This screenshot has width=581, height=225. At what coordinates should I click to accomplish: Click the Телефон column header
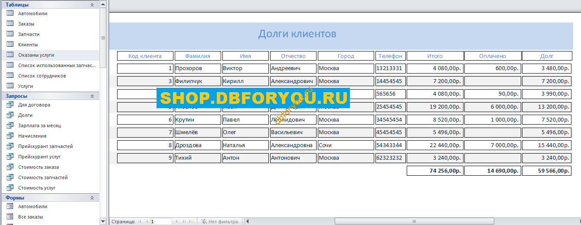click(x=391, y=56)
